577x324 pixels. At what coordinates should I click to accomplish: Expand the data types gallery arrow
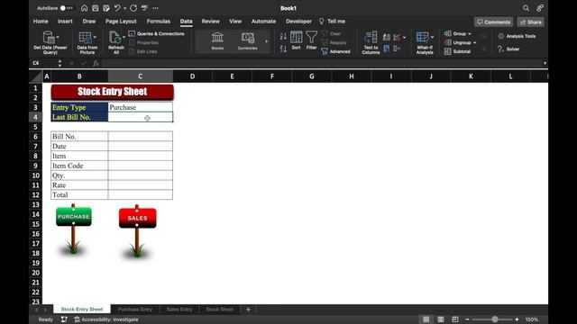[267, 40]
